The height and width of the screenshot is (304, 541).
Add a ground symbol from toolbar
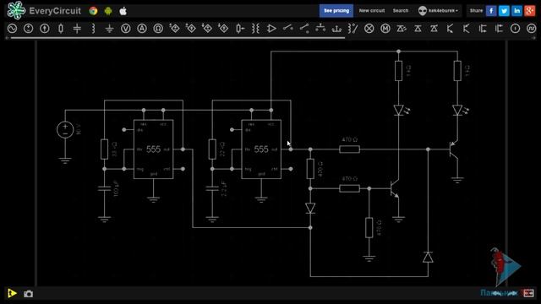click(109, 28)
